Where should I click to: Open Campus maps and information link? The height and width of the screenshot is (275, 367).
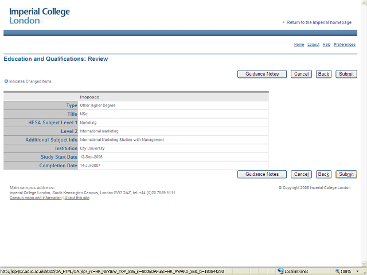click(36, 198)
